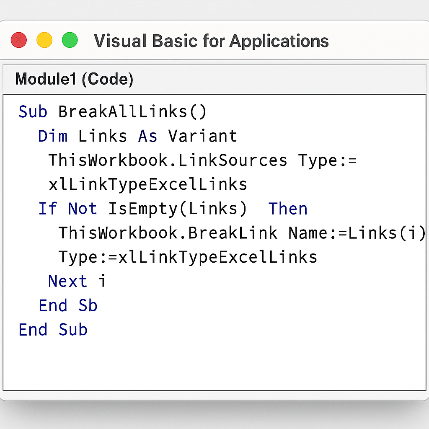The width and height of the screenshot is (429, 429).
Task: Click xlLinkTypeExcelLinks below the LinkSources line
Action: 148,184
